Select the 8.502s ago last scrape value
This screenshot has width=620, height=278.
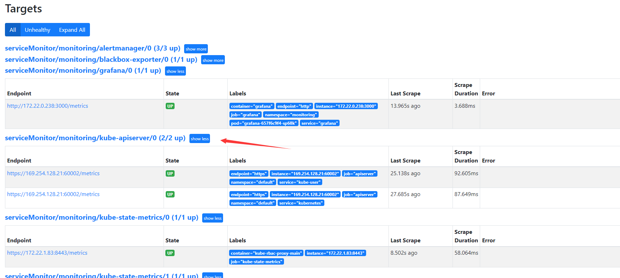[404, 253]
